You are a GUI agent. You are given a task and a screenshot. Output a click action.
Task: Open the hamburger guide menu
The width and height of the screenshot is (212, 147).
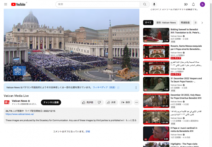(x=6, y=4)
